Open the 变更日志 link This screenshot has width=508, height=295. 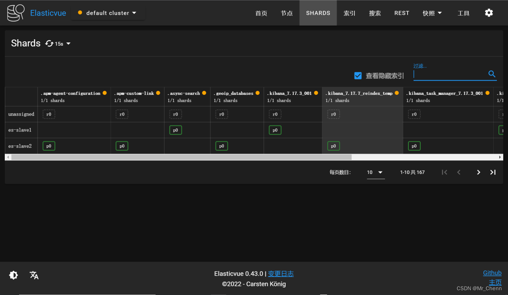281,274
